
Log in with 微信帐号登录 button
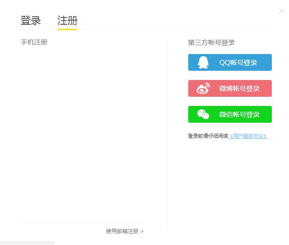click(230, 114)
